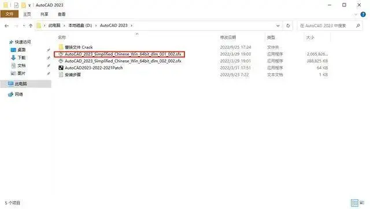Click the 64 KB size cell
370x209 pixels.
pyautogui.click(x=322, y=68)
